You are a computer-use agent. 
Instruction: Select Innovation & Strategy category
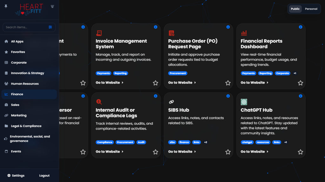(29, 73)
